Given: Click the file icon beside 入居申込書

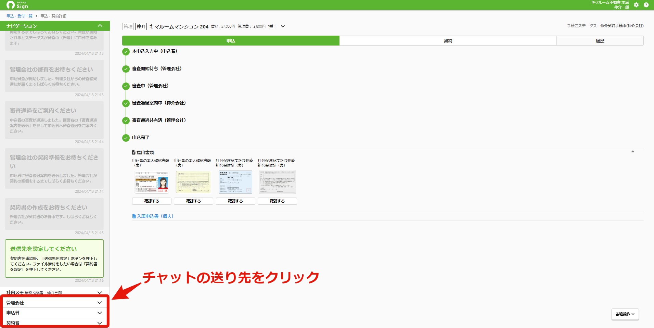Looking at the screenshot, I should click(x=134, y=216).
